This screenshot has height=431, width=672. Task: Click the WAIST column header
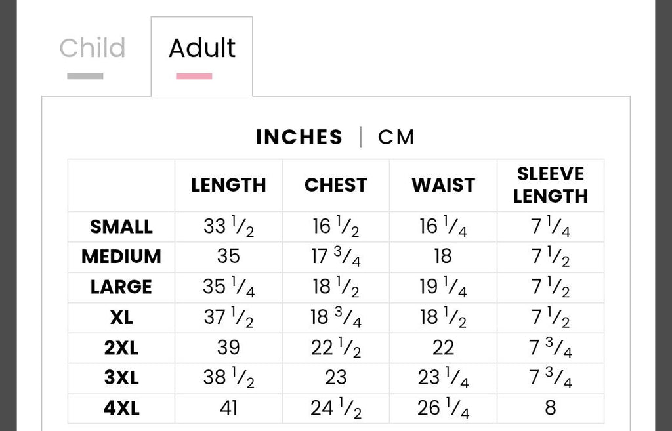pyautogui.click(x=444, y=185)
